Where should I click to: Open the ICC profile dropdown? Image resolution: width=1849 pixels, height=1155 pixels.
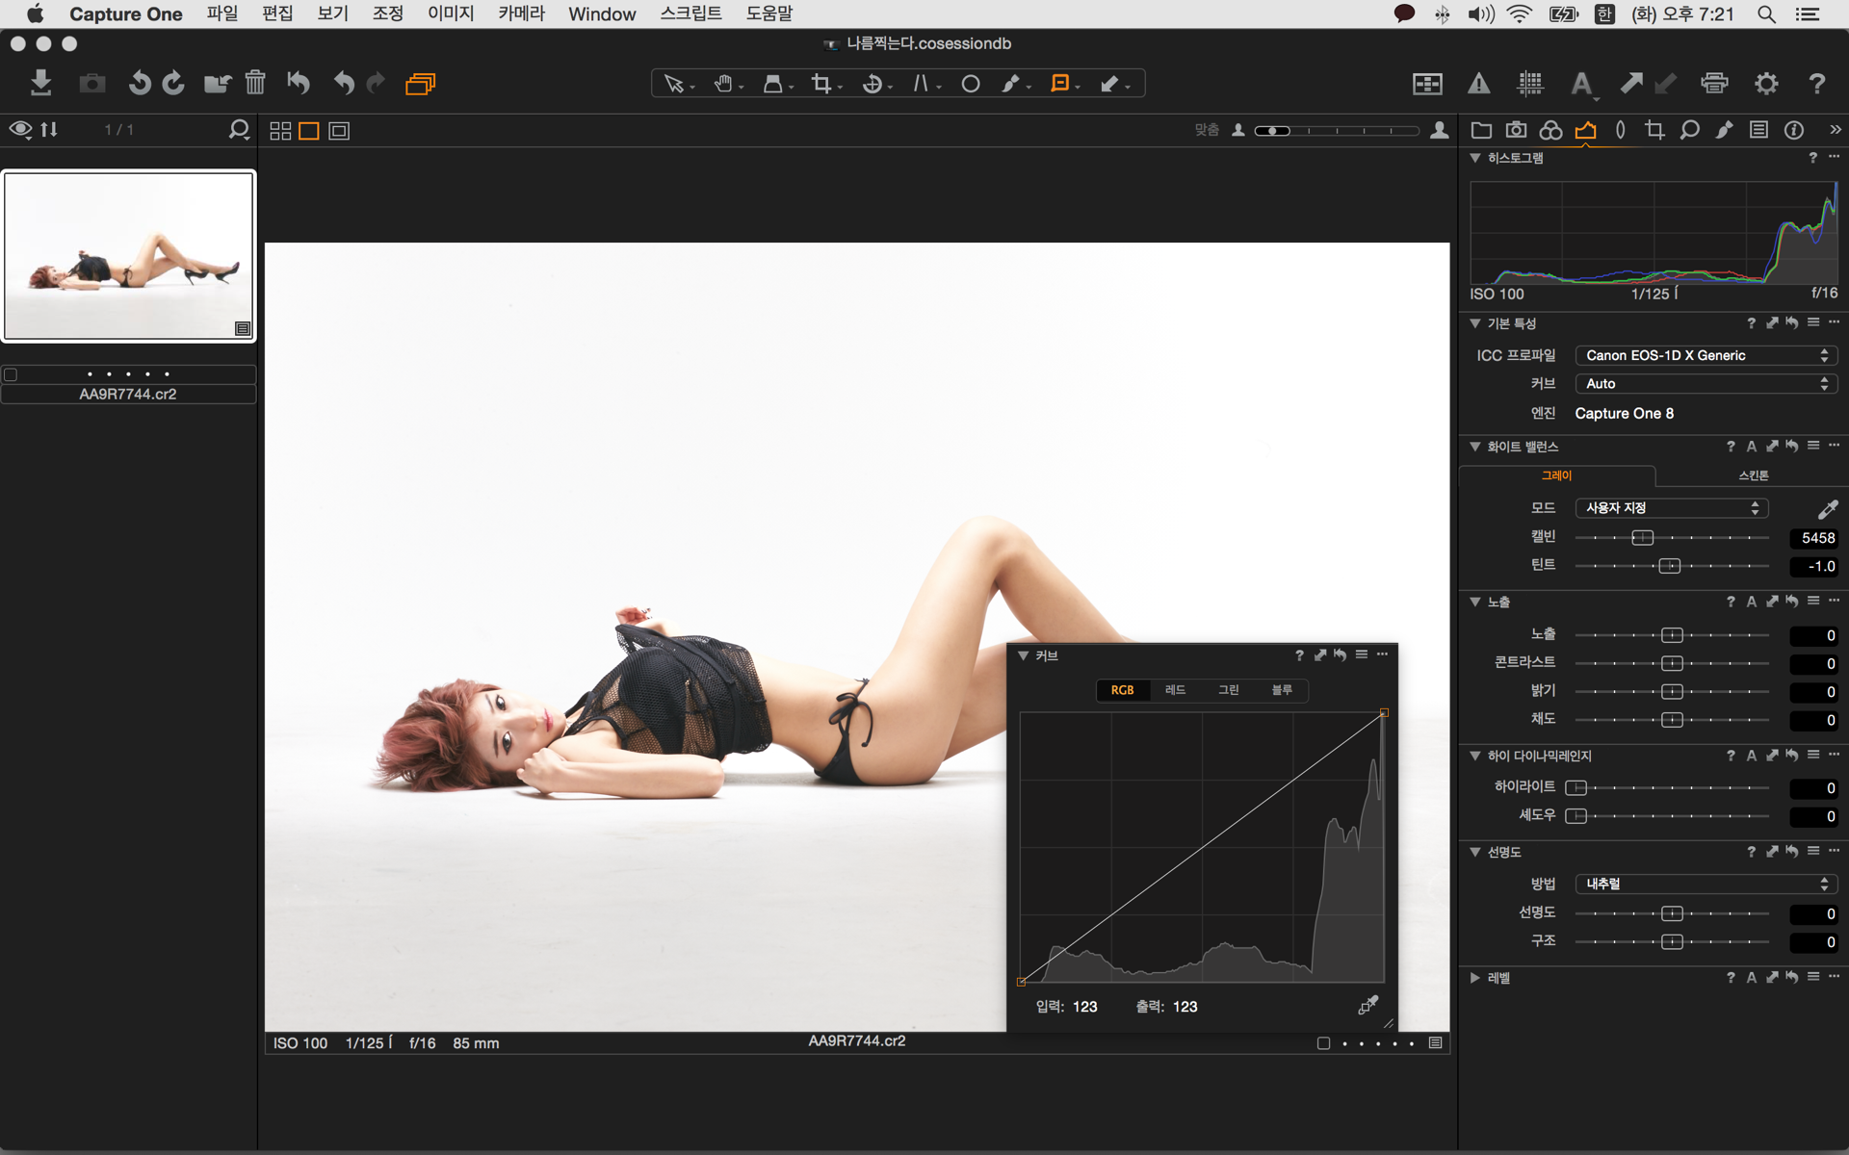point(1706,355)
